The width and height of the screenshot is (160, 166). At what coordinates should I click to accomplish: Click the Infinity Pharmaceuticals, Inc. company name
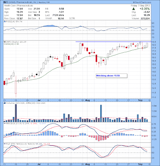coord(24,2)
